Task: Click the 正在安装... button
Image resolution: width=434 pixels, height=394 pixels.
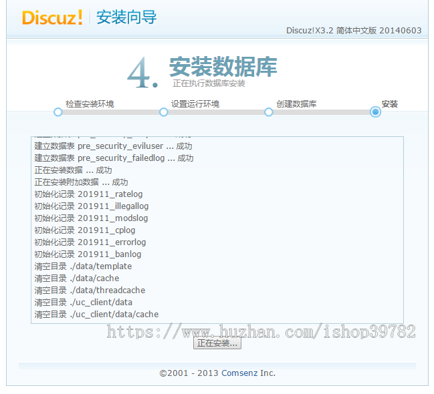Action: (217, 343)
